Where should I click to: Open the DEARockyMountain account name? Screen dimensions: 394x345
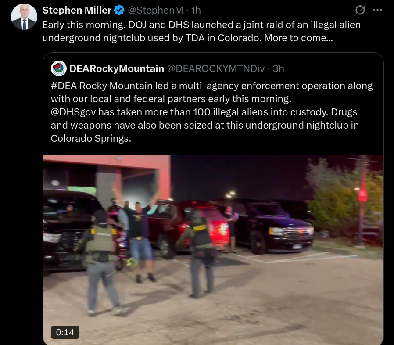117,68
